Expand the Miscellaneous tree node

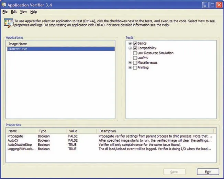pyautogui.click(x=130, y=63)
